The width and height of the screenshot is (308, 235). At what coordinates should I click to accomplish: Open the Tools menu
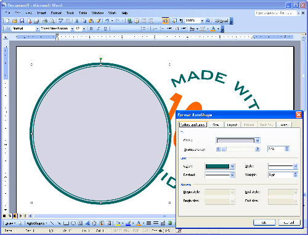[70, 13]
